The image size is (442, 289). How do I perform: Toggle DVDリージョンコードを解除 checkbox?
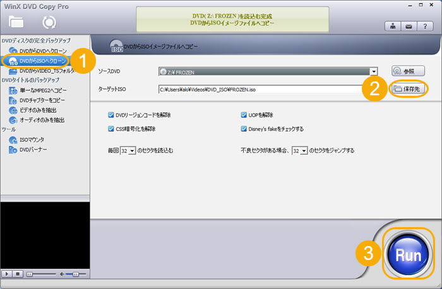coord(111,115)
